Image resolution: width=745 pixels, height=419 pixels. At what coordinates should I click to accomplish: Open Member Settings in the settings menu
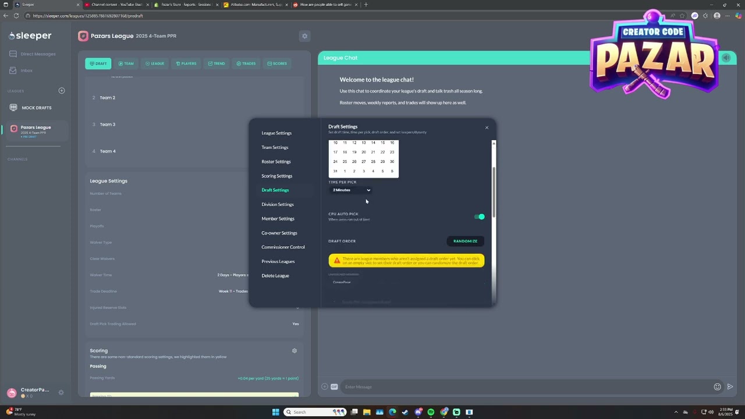[278, 219]
